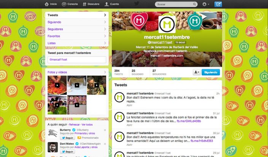The image size is (268, 157).
Task: Play the tomato dish video thumbnail
Action: [57, 85]
